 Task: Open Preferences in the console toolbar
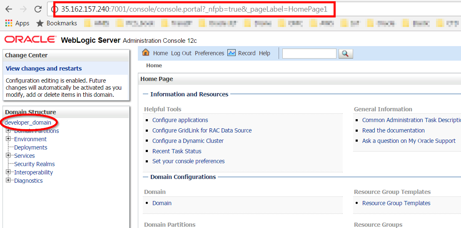point(209,53)
